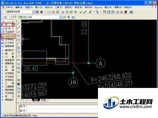
Task: Expand the 尺寸标注 section
Action: 8,77
